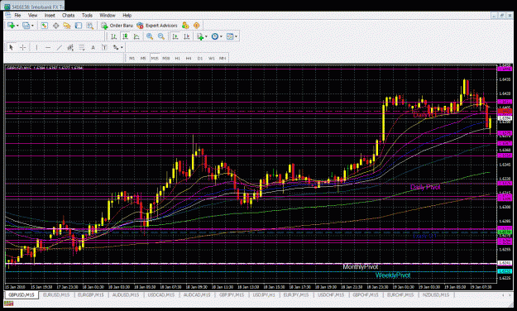
Task: Select the crosshair tool
Action: (23, 47)
